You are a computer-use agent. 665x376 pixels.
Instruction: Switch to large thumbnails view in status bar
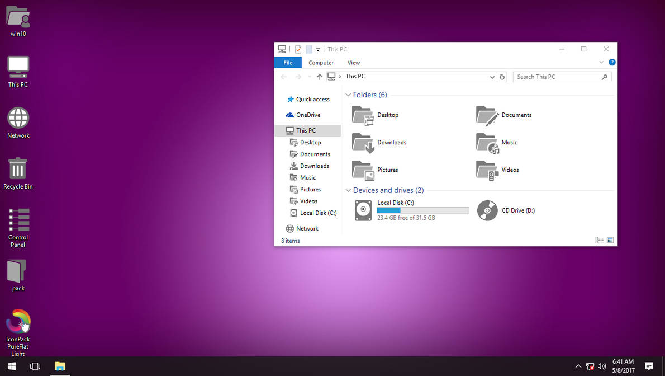coord(610,240)
